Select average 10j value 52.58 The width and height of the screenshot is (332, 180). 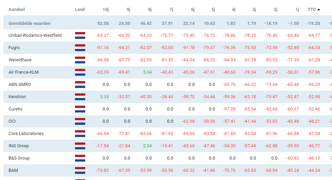[x=103, y=23]
